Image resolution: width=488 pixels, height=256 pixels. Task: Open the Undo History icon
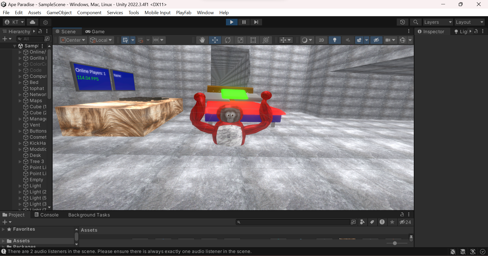click(402, 22)
